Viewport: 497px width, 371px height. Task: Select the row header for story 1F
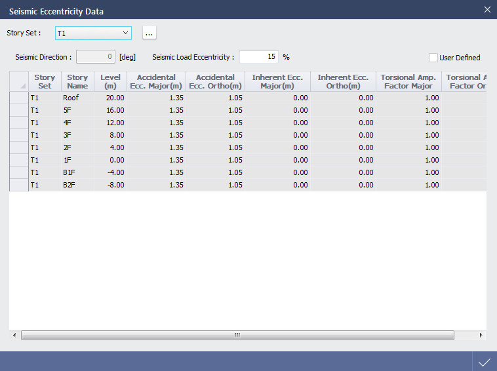click(19, 160)
